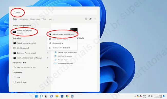167x99 pixels.
Task: Expand Command Prompt for vctl arrow
Action: coord(47,53)
